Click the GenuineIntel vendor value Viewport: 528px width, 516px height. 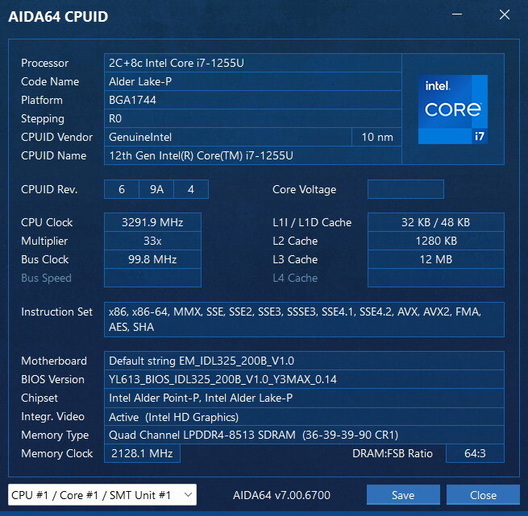click(x=228, y=137)
